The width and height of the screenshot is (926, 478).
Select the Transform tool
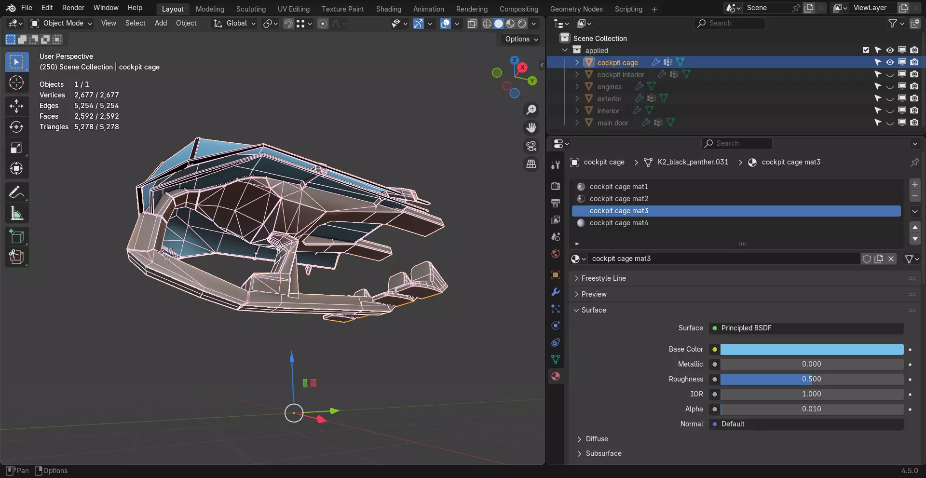(x=16, y=168)
